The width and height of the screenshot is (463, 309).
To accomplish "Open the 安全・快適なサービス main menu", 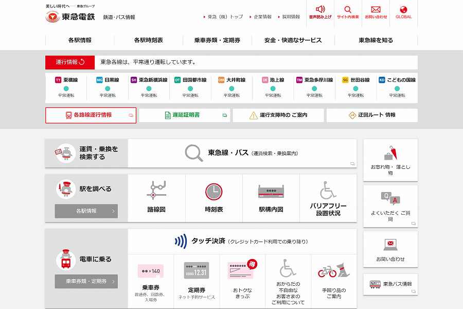I will pyautogui.click(x=293, y=40).
